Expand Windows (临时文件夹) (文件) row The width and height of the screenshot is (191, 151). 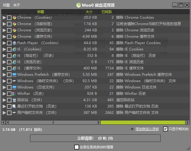4,81
